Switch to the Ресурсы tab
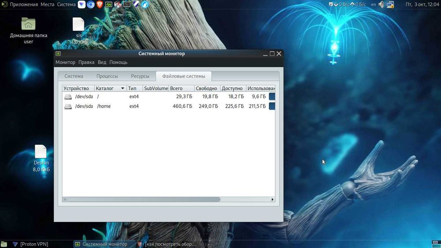 [140, 76]
